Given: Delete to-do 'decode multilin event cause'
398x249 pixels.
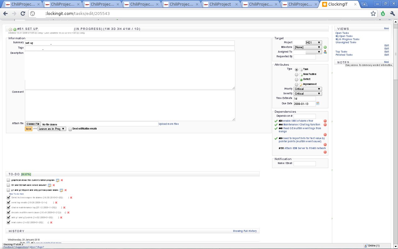Looking at the screenshot, I should 68,212.
